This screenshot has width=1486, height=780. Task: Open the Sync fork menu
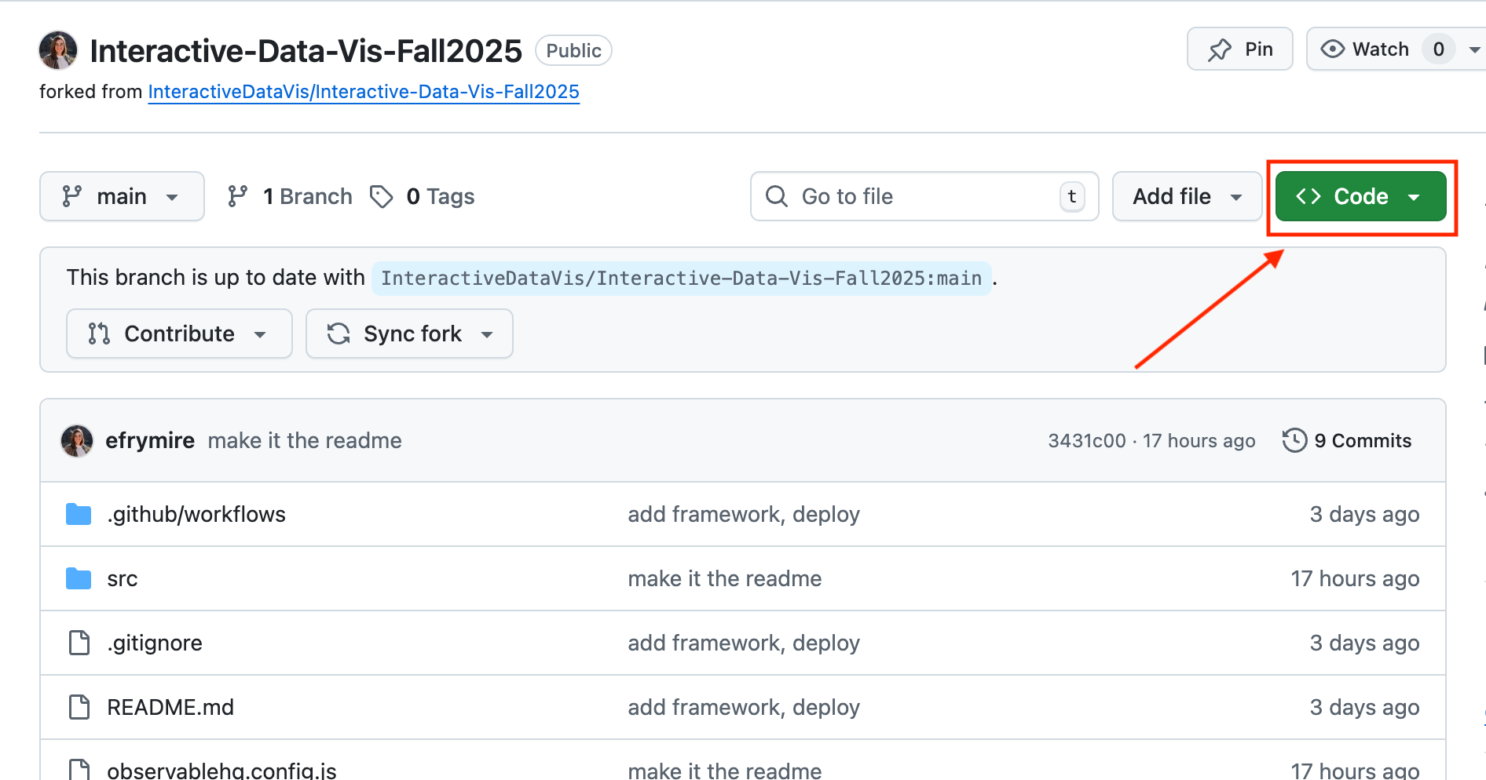tap(408, 334)
